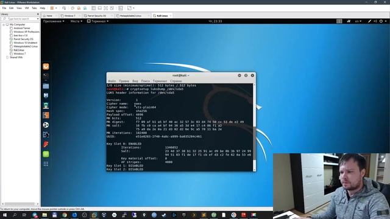Open Поиск menu in the terminal window
Image resolution: width=390 pixels, height=219 pixels.
tap(146, 81)
